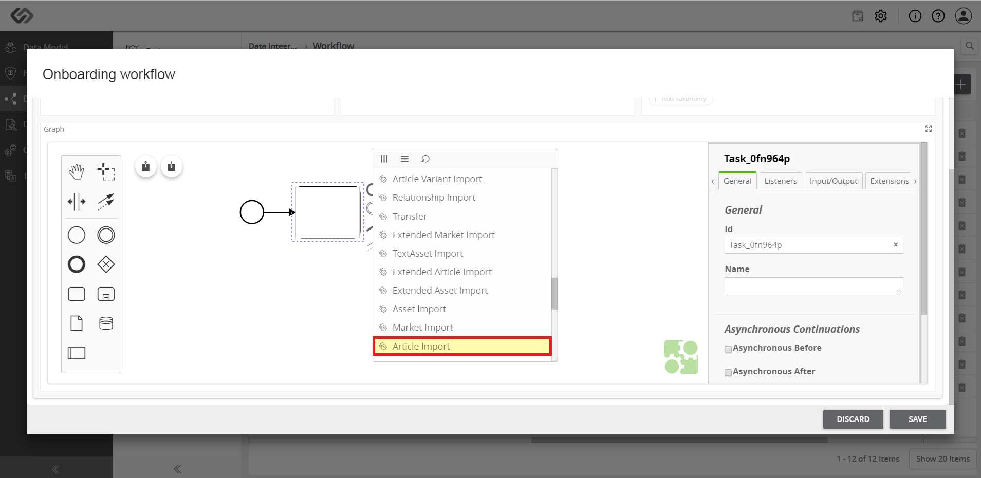Enable Asynchronous Before checkbox
Viewport: 981px width, 478px height.
[728, 350]
